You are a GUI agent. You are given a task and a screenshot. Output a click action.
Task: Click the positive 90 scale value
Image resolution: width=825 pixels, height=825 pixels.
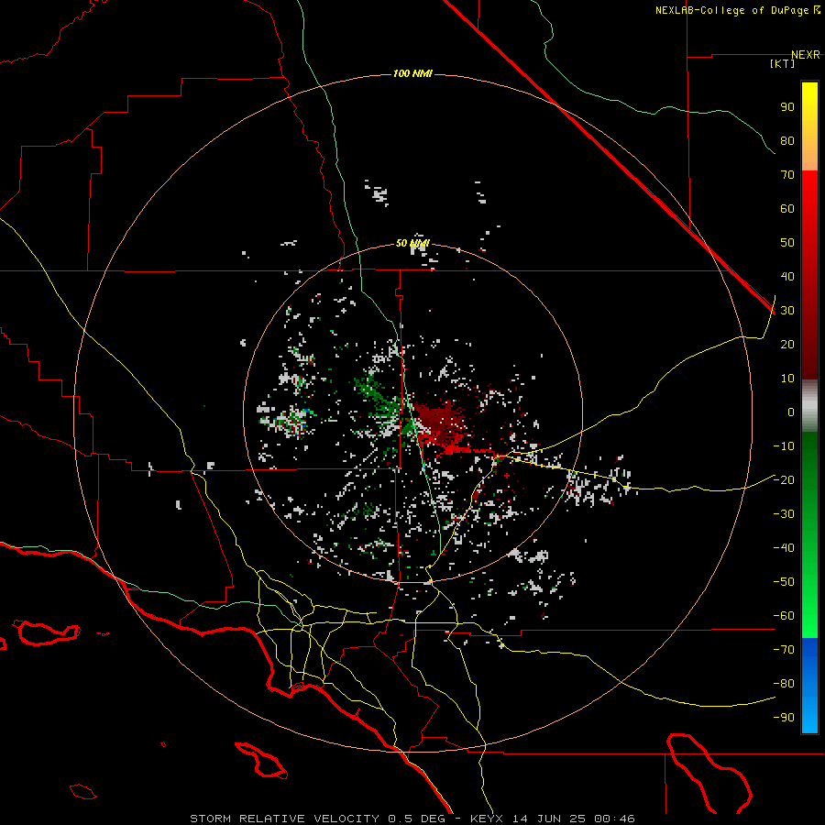tap(787, 107)
